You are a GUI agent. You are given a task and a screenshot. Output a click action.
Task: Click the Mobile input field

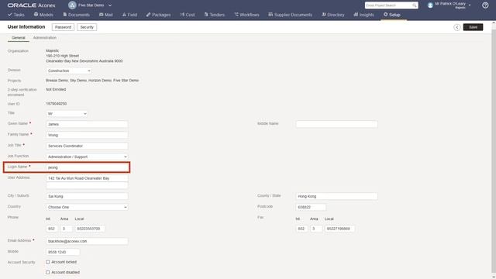tap(63, 252)
